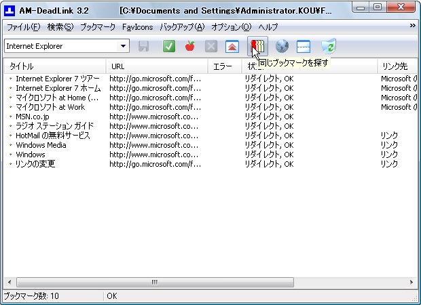This screenshot has width=421, height=305.
Task: Click Microsoft link cell of IE 7 ホーム row
Action: point(399,88)
